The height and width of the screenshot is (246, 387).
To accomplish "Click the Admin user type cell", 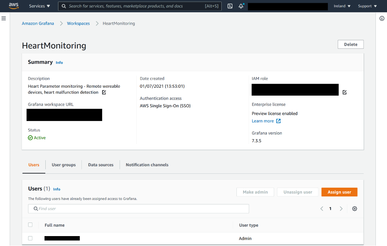I will point(245,238).
